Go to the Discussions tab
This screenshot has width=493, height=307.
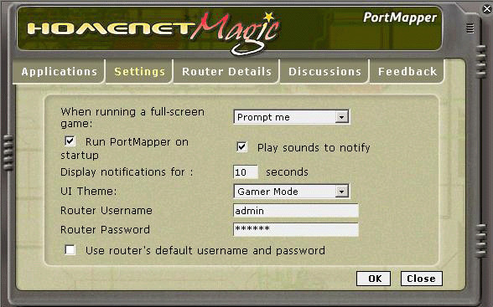coord(324,72)
